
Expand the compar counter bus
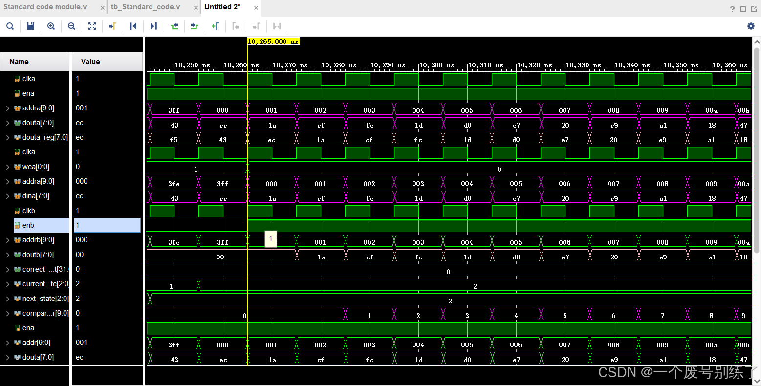pos(7,313)
